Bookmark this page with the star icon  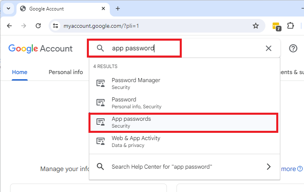255,26
